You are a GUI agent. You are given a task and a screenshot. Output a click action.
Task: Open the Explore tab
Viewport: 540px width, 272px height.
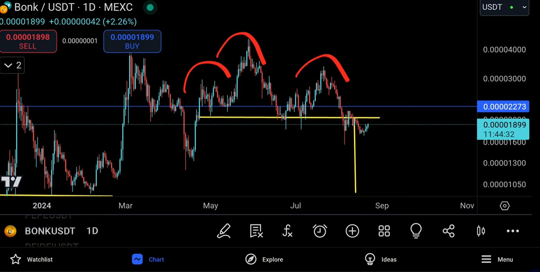264,260
